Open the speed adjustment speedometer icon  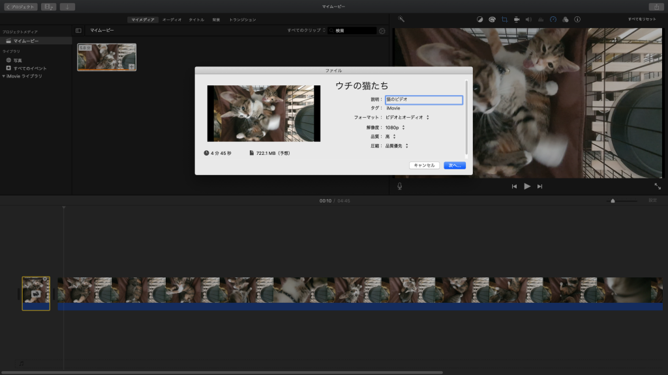pyautogui.click(x=553, y=20)
